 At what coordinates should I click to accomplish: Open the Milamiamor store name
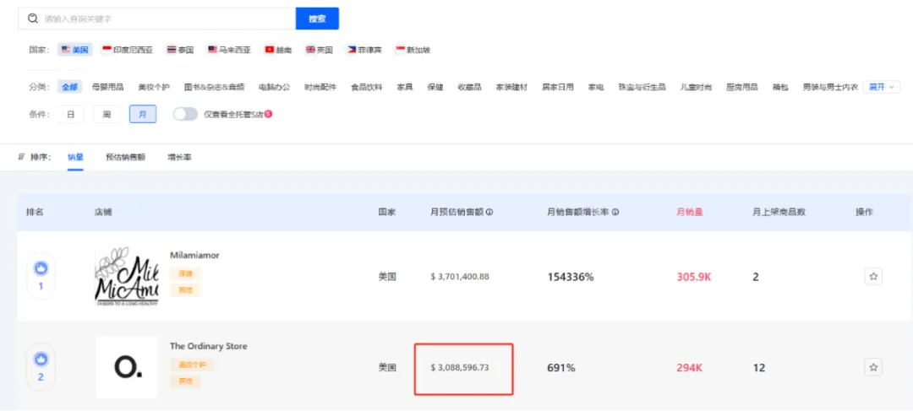194,255
